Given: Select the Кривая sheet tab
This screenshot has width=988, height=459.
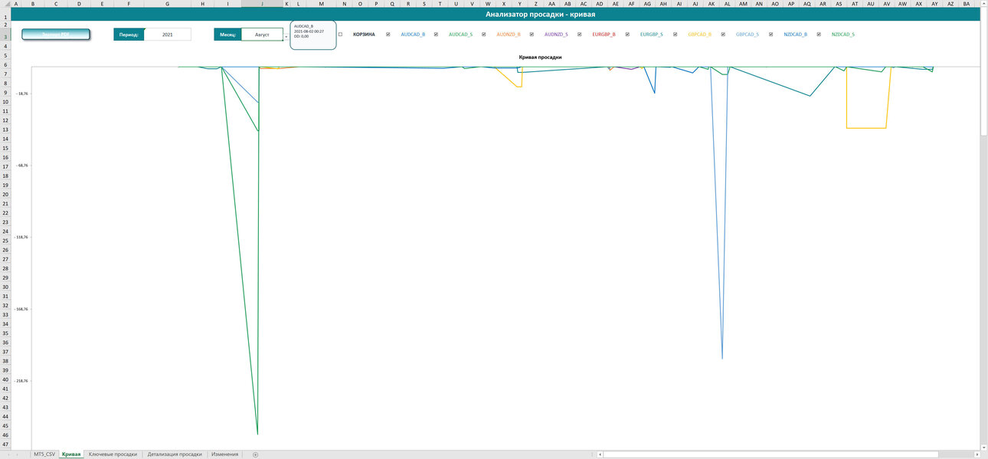Looking at the screenshot, I should (71, 454).
